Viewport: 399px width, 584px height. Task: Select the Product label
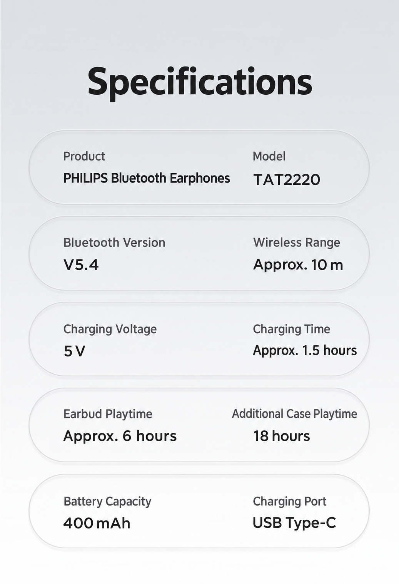[x=84, y=156]
